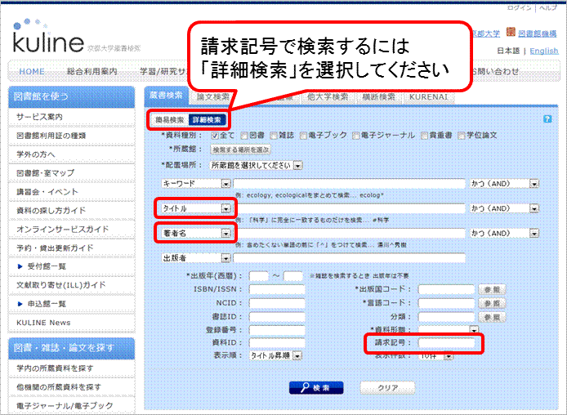Open the キーワード field type dropdown
Image resolution: width=567 pixels, height=415 pixels.
coord(196,184)
